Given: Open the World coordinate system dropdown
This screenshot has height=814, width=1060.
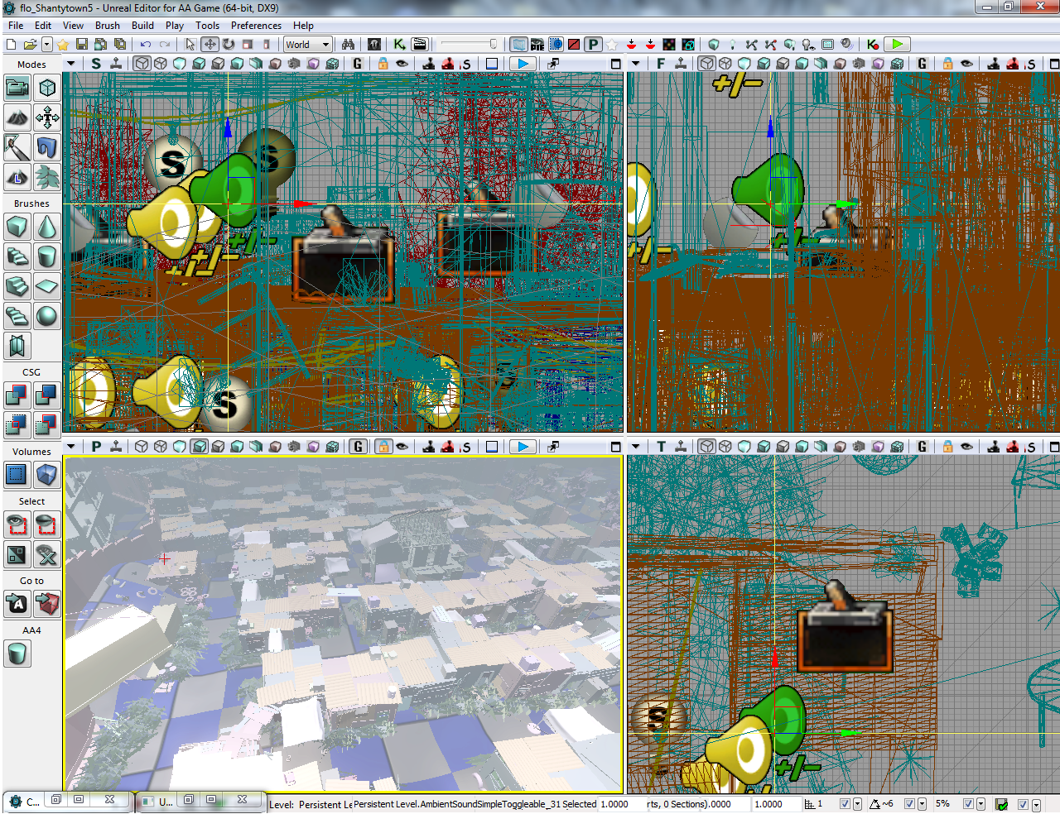Looking at the screenshot, I should tap(307, 45).
